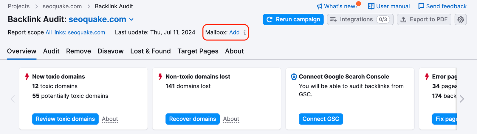The width and height of the screenshot is (477, 134).
Task: Click the New toxic domains lightning icon
Action: (x=27, y=77)
